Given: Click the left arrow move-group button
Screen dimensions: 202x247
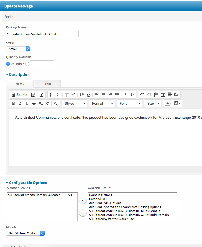Looking at the screenshot, I should (x=83, y=200).
